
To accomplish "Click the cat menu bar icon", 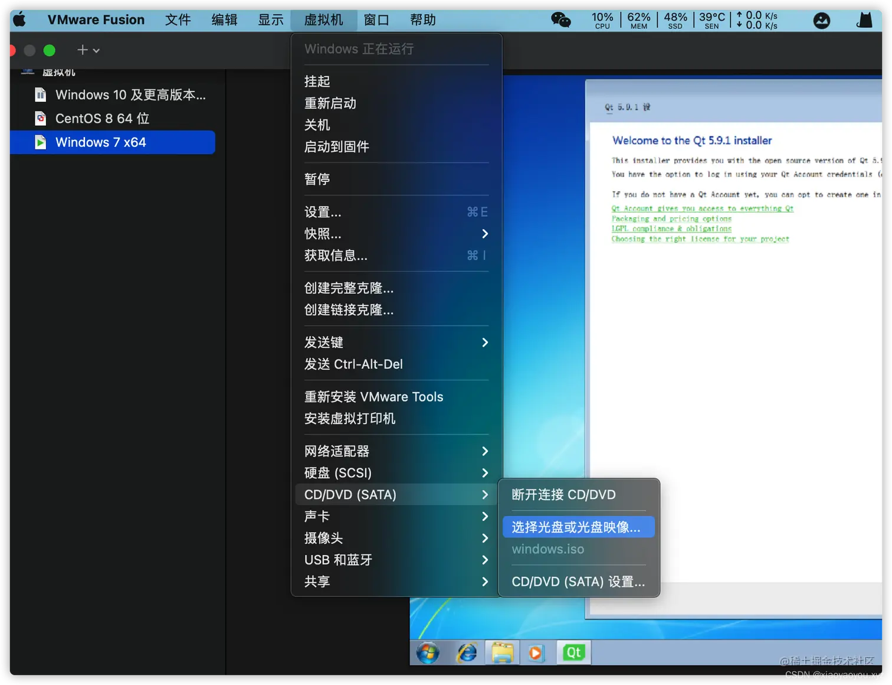I will point(864,21).
